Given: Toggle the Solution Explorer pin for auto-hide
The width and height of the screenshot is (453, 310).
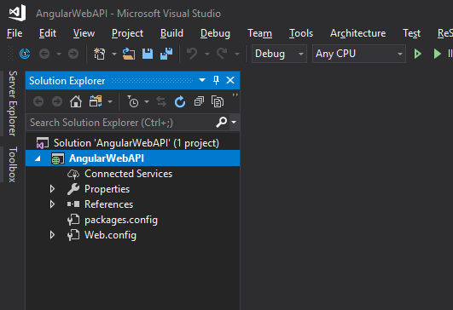Looking at the screenshot, I should click(x=216, y=80).
